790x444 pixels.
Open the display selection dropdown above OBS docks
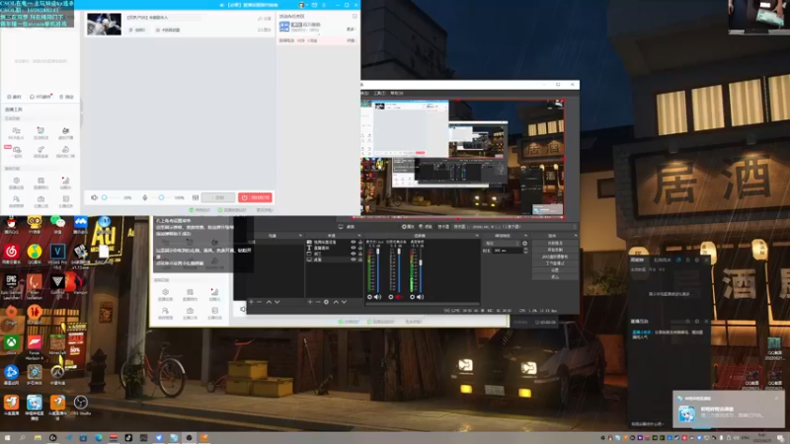click(x=513, y=227)
